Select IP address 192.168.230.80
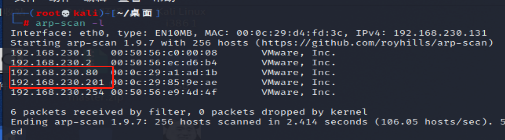Screen dimensions: 505x140 (54, 72)
